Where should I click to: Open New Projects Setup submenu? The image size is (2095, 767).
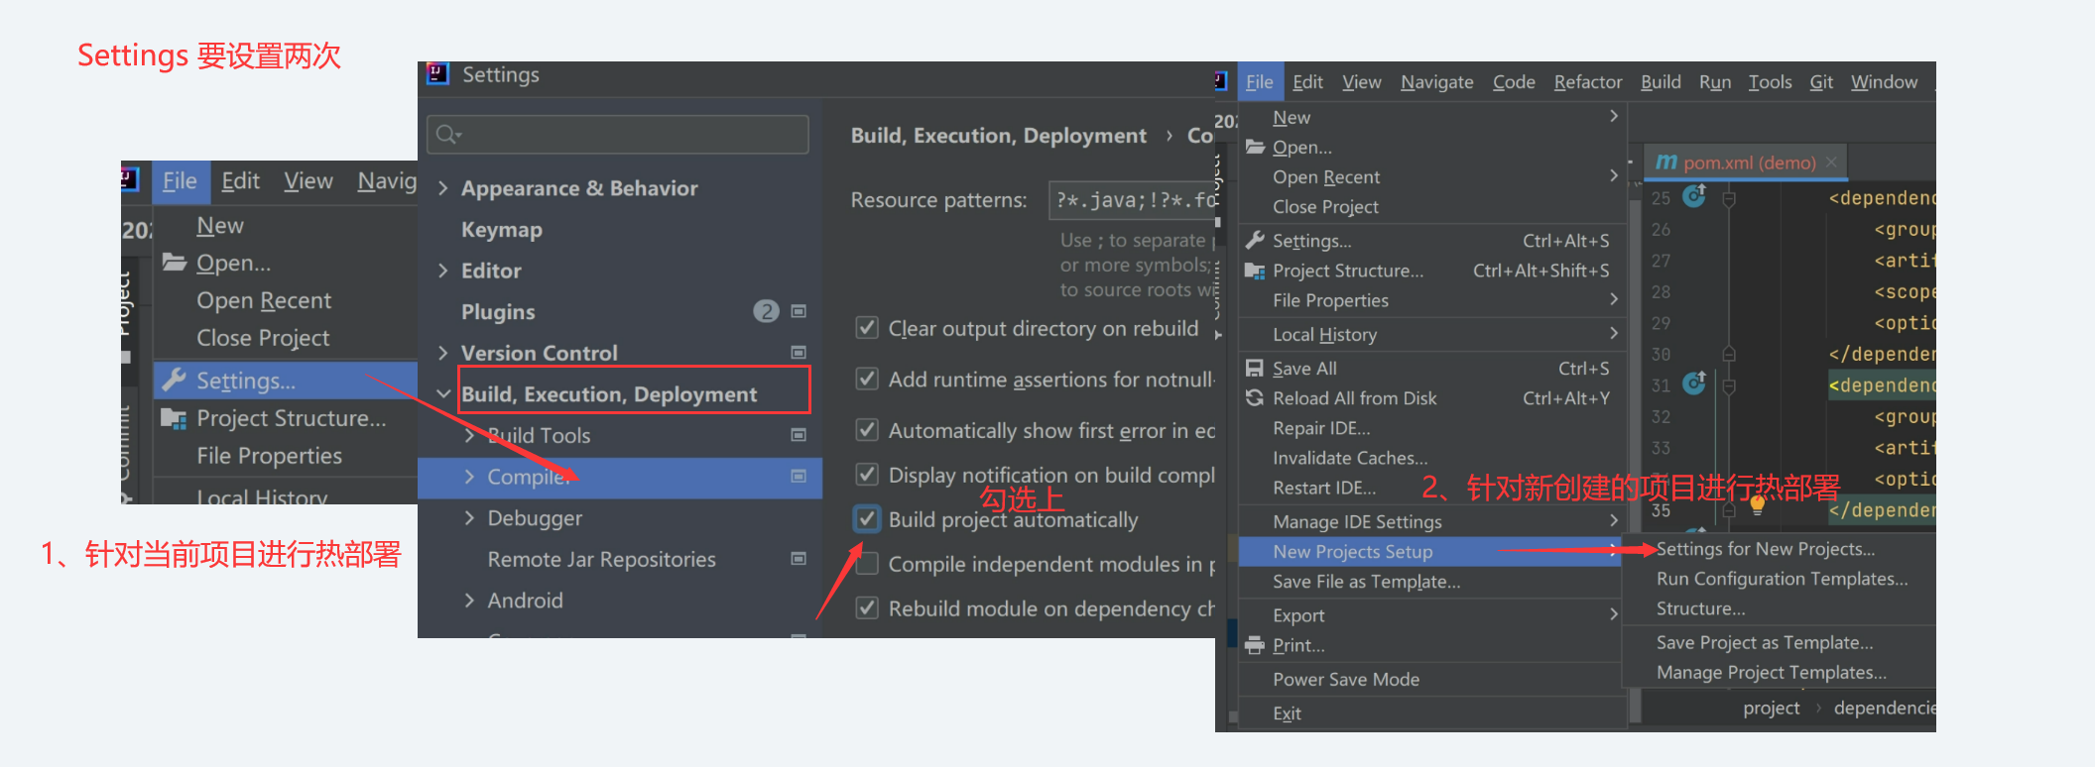tap(1432, 552)
